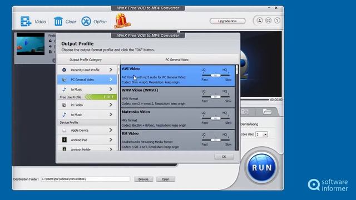Click the PC Video category icon under Free Use Profile
The height and width of the screenshot is (200, 356).
[x=65, y=105]
